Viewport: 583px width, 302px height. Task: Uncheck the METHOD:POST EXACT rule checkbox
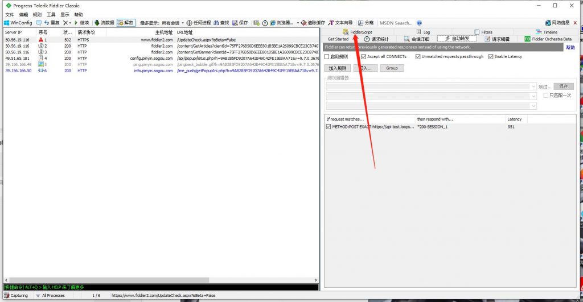(329, 127)
